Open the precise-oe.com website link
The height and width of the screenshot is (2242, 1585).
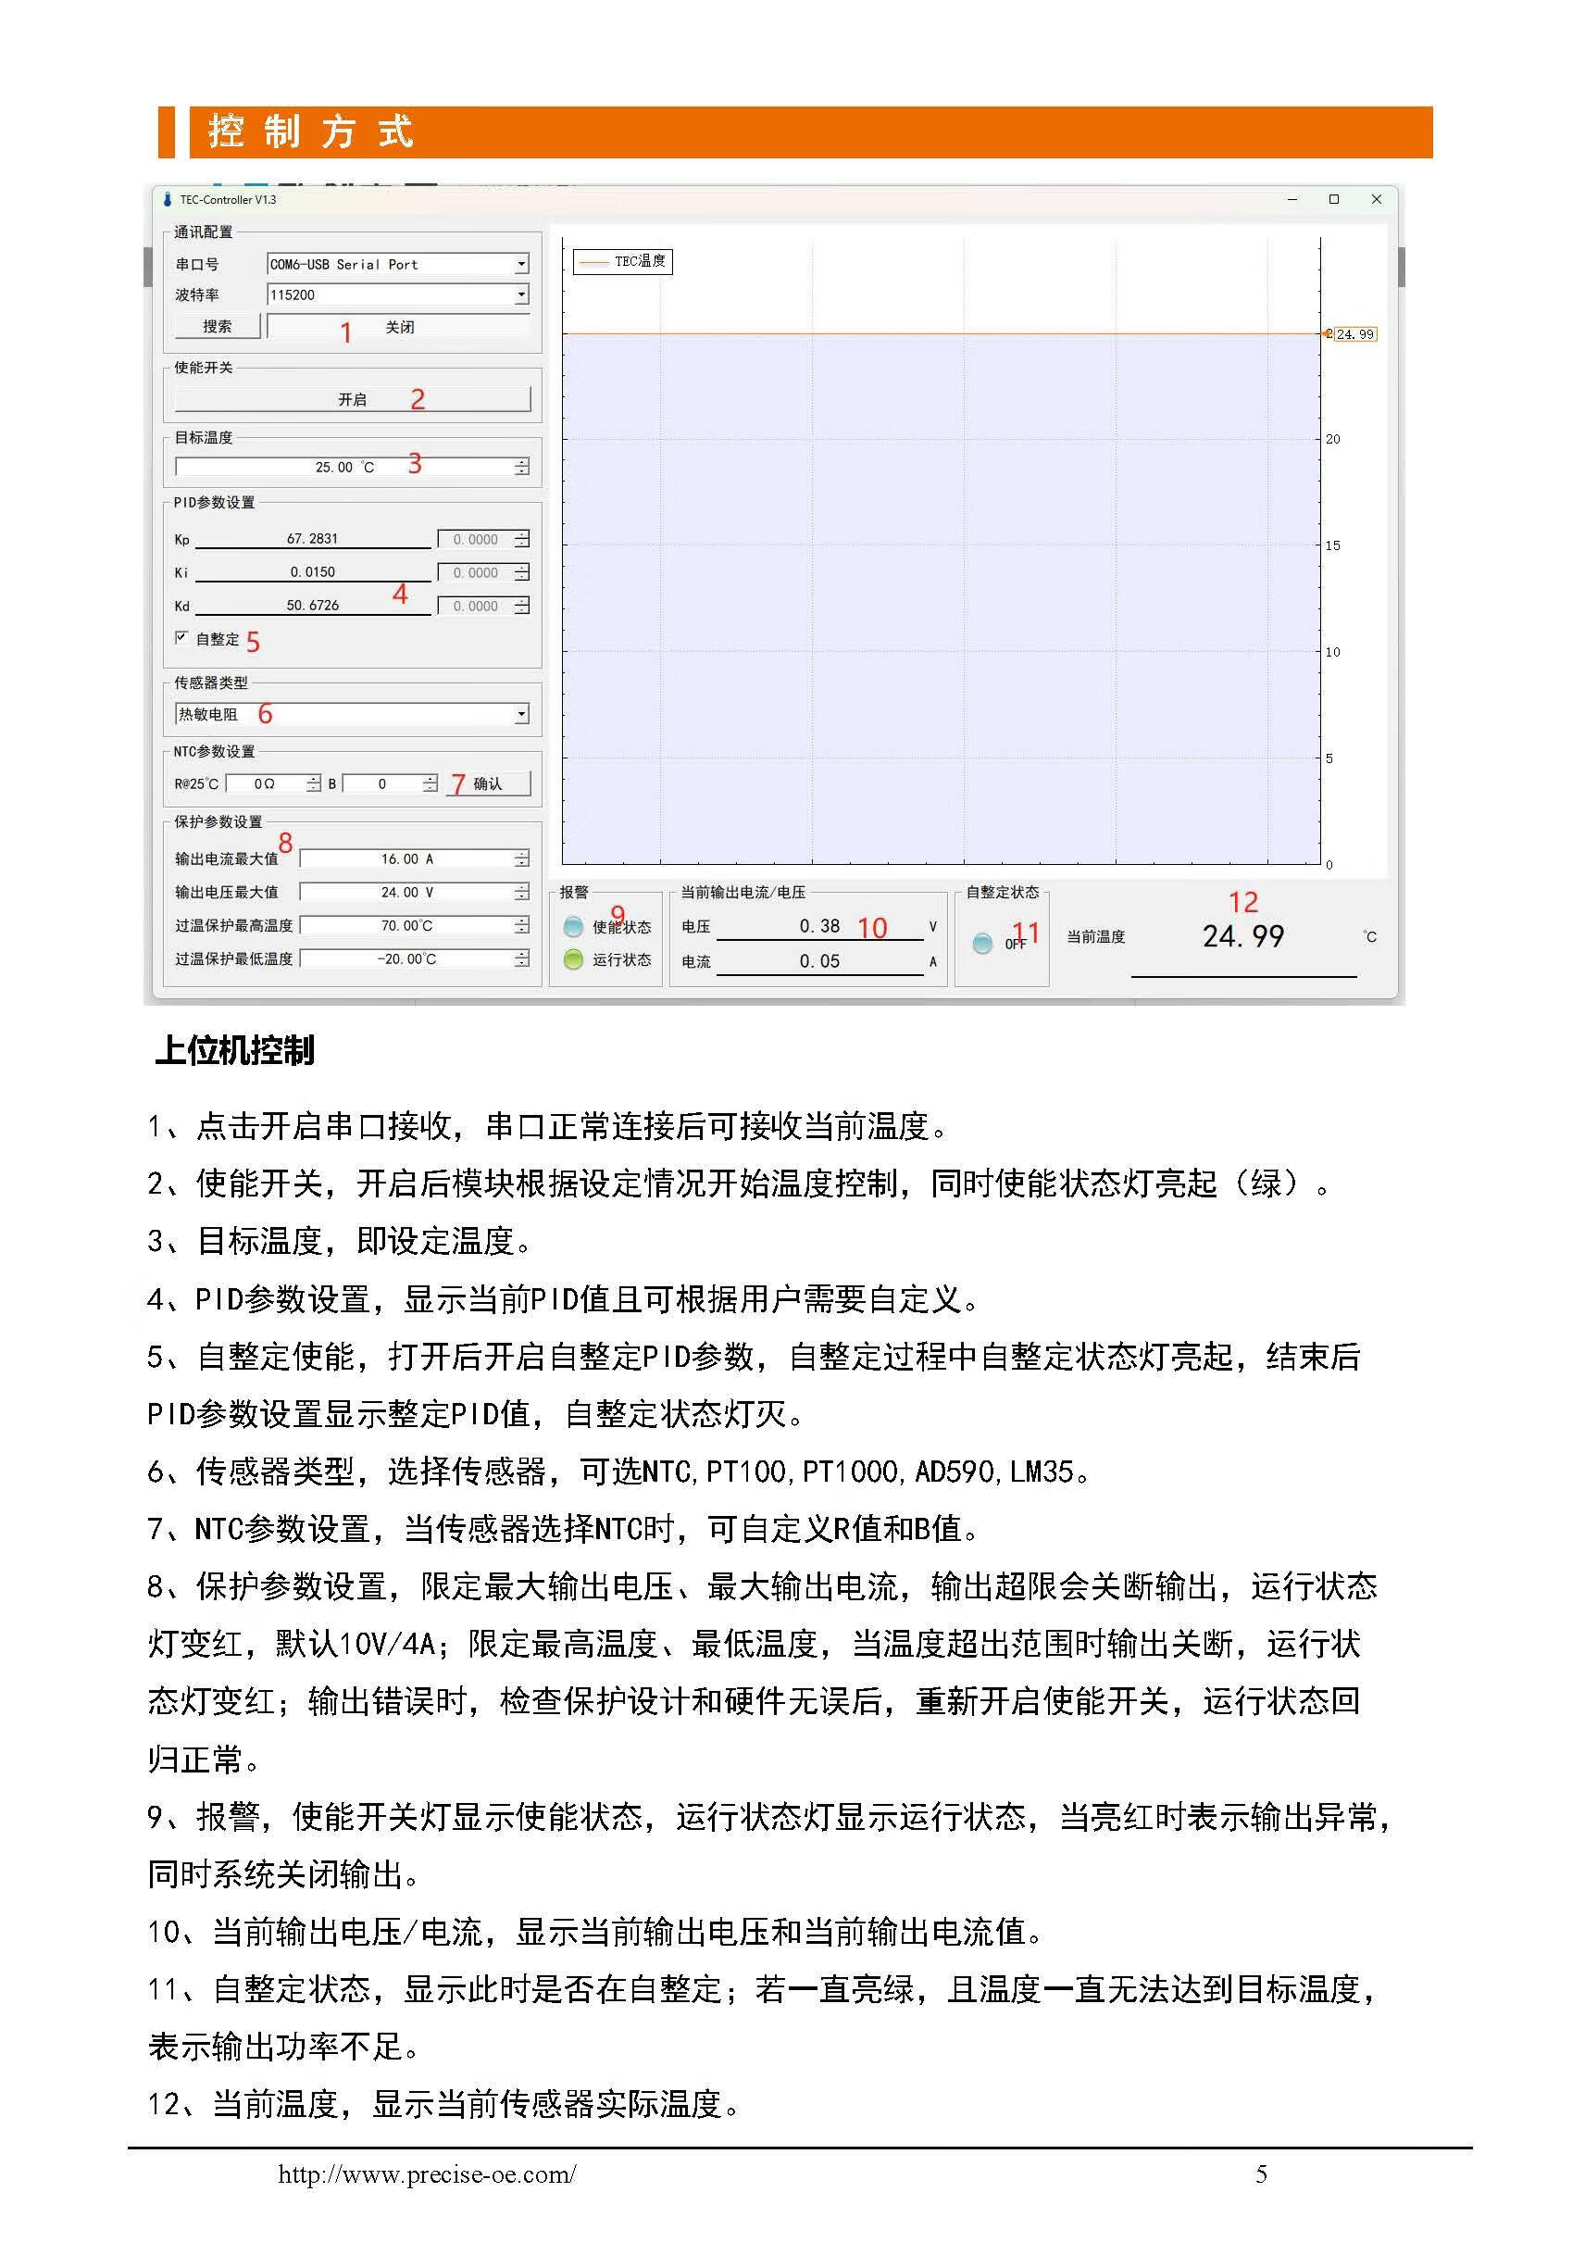[427, 2174]
